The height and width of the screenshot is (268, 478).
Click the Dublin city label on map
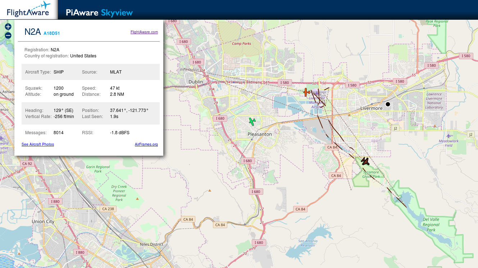(x=196, y=82)
